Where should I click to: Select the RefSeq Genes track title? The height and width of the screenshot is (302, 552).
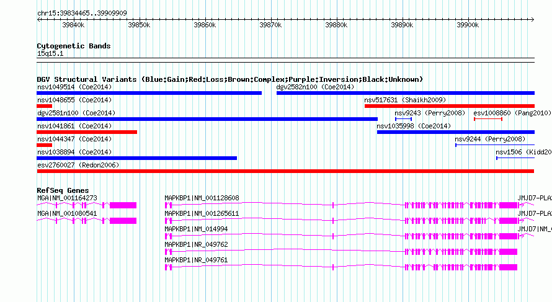tap(63, 190)
